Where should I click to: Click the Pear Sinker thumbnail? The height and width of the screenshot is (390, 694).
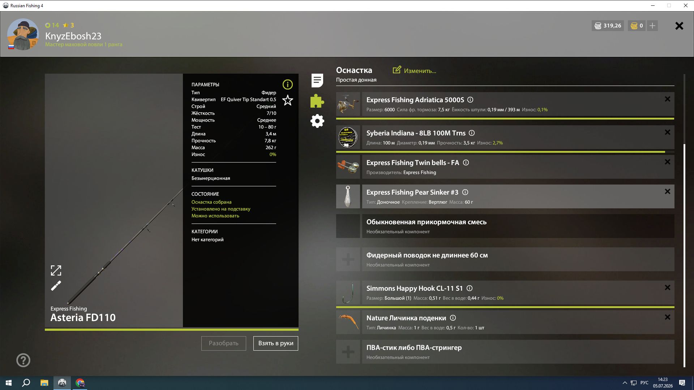pos(348,196)
